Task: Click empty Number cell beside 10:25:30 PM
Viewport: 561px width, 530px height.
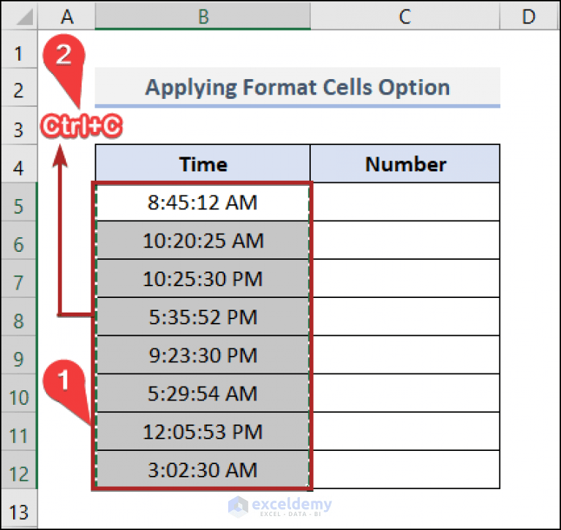Action: click(x=406, y=278)
